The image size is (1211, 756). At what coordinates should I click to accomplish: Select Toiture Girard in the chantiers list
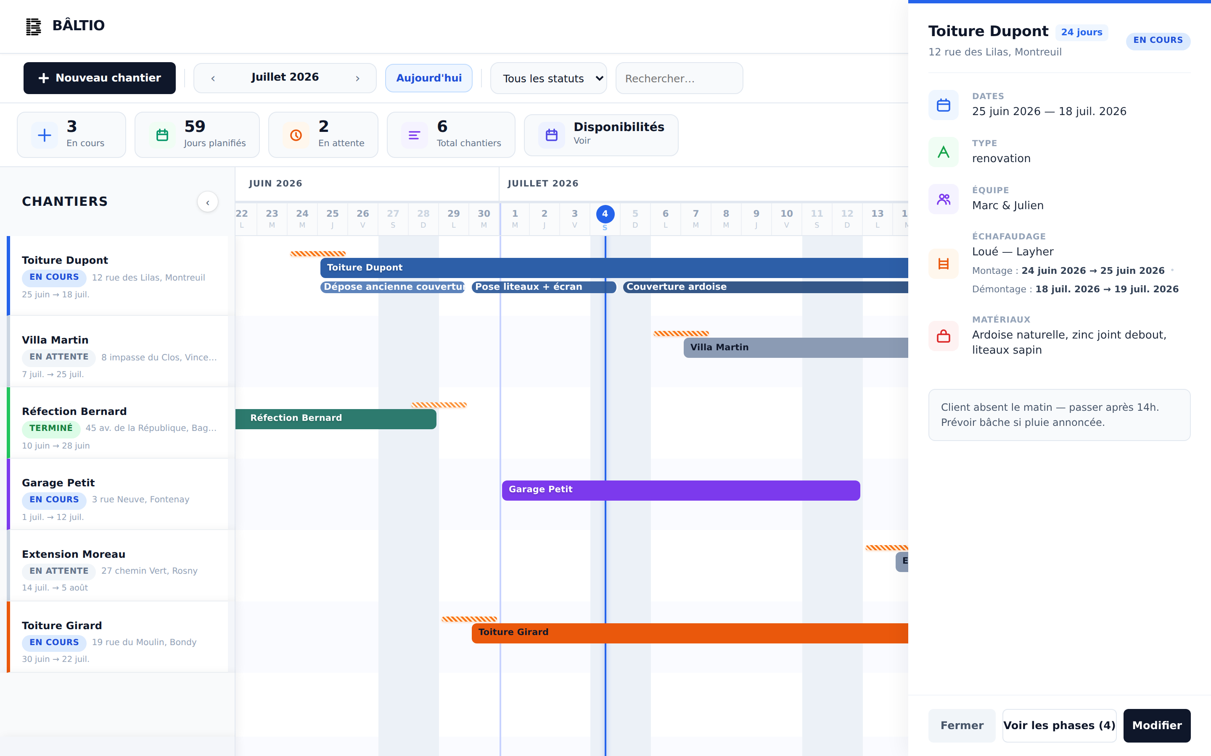[x=118, y=637]
